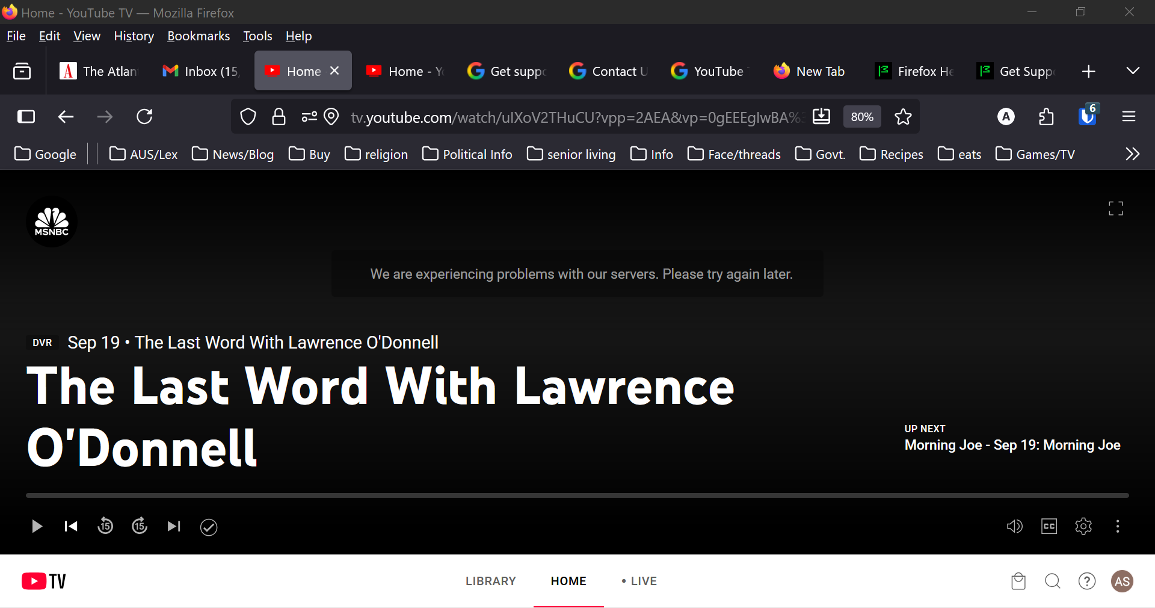Mute the player volume

click(1015, 527)
